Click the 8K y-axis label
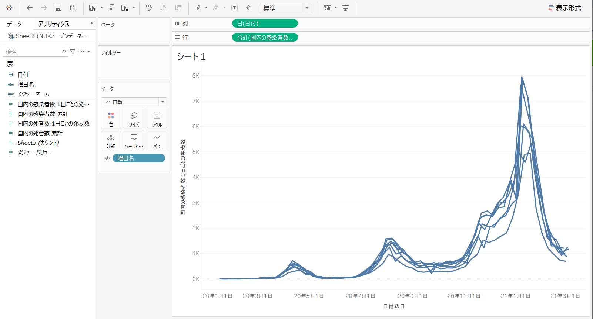Image resolution: width=593 pixels, height=319 pixels. [196, 76]
